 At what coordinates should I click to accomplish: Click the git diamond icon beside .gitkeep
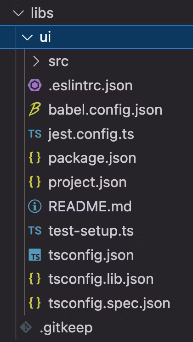tap(26, 327)
